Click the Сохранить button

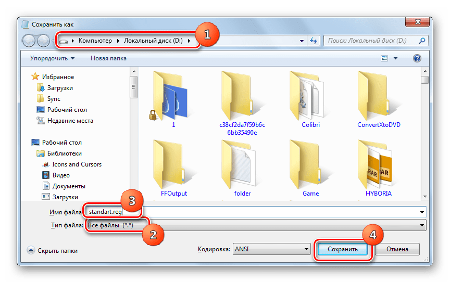click(343, 249)
